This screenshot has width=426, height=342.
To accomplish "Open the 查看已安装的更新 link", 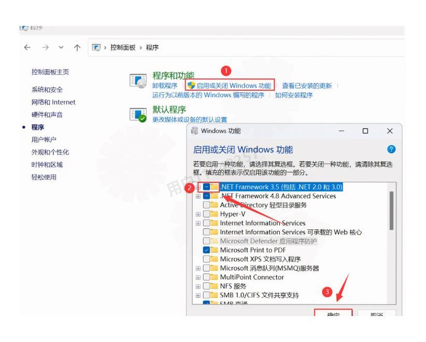I will pos(306,86).
